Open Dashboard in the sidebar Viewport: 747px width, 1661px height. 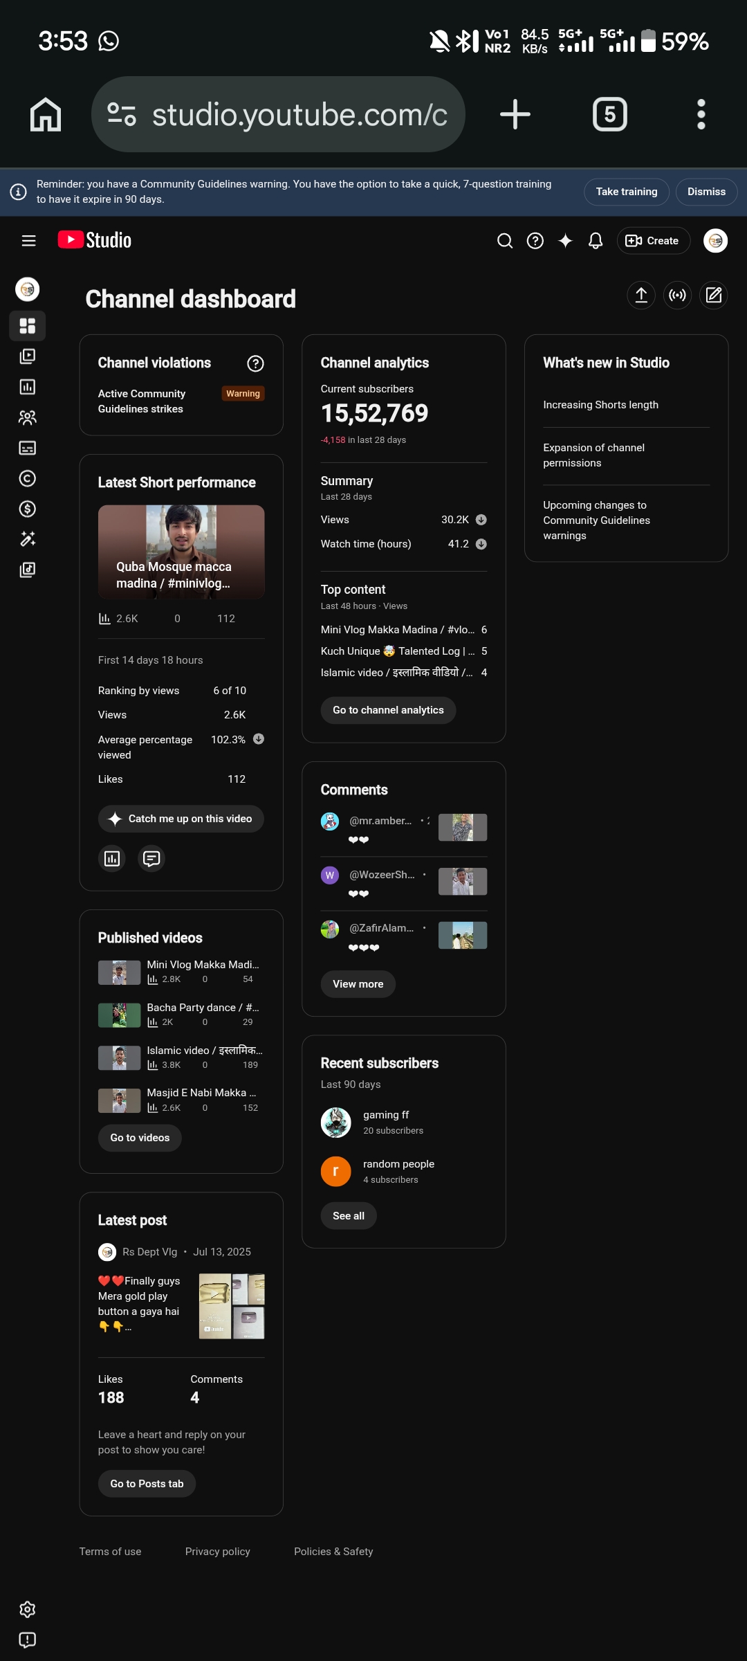coord(28,326)
